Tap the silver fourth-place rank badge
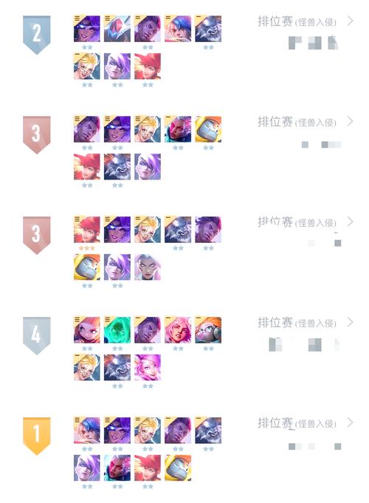Viewport: 369px width, 503px height. [x=37, y=335]
